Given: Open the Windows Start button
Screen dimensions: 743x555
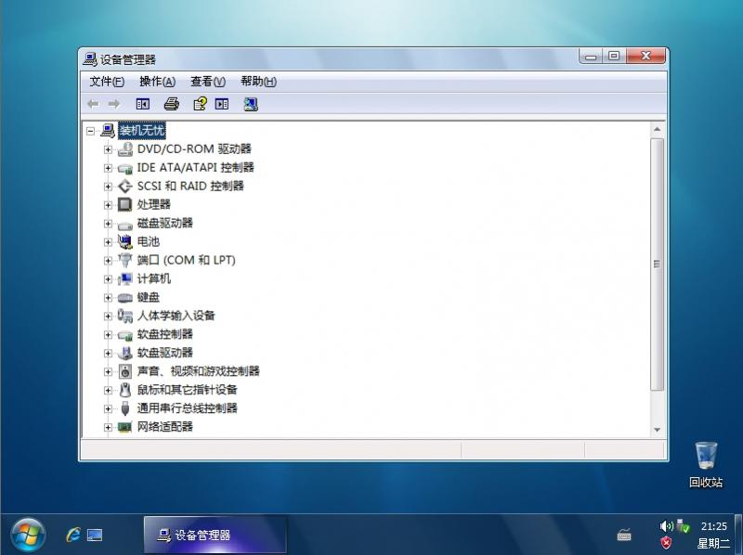Looking at the screenshot, I should [x=28, y=536].
